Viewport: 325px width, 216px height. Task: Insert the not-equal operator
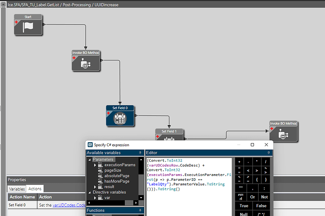pyautogui.click(x=266, y=170)
